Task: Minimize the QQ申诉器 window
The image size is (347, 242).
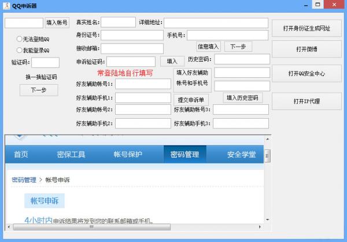Action: point(306,6)
